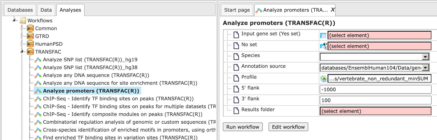This screenshot has width=437, height=140.
Task: Select Analyze SNP list (TRANSFAC(R))_hg38 workflow
Action: [x=90, y=67]
